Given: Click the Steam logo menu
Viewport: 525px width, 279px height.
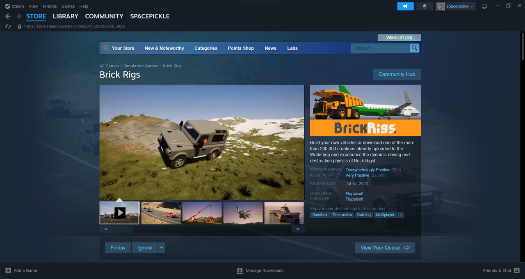Looking at the screenshot, I should 7,6.
